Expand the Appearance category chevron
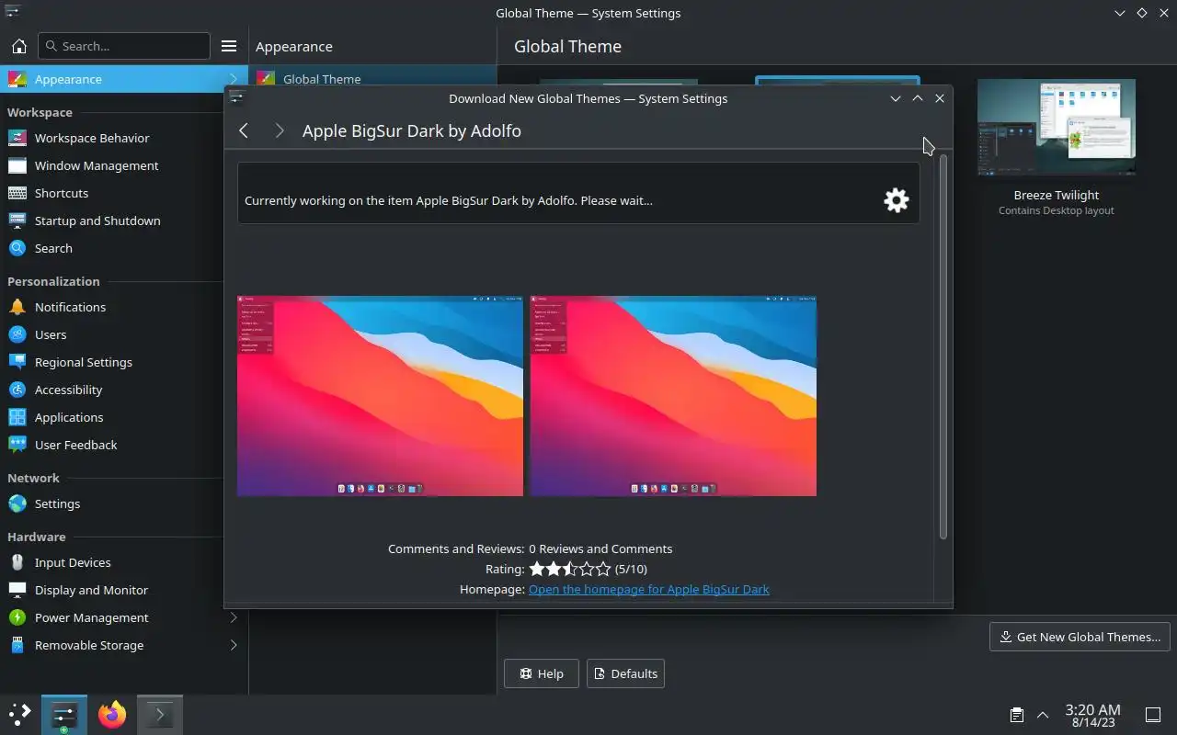 (234, 79)
